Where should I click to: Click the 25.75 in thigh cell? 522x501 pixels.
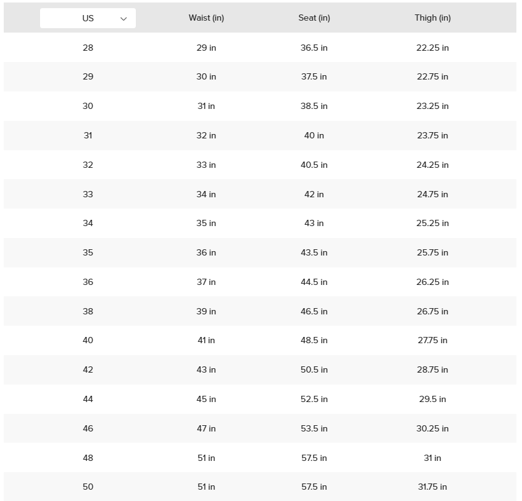[432, 252]
